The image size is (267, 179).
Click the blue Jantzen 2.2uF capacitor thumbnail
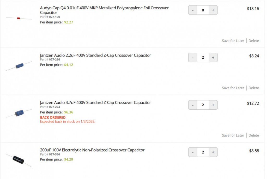(19, 66)
